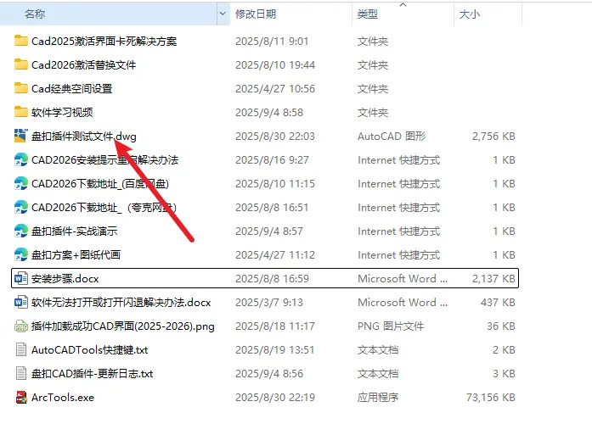The image size is (592, 446).
Task: Click the date 2025/8/8 16:51
Action: (x=272, y=208)
